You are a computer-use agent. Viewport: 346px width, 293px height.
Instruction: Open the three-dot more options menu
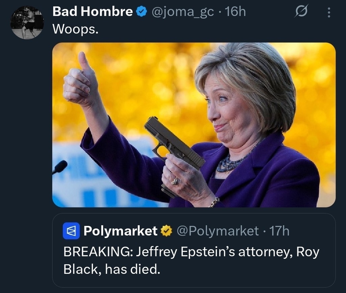tap(328, 12)
